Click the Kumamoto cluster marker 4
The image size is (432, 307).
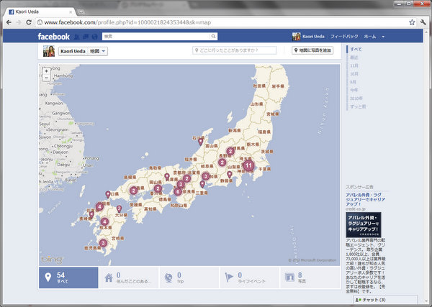104,221
